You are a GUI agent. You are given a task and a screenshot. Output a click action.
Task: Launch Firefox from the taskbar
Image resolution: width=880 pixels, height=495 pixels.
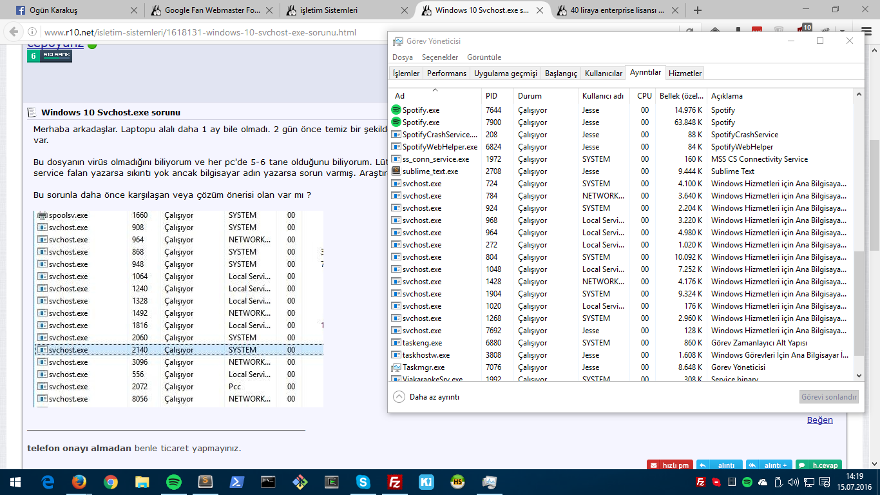(79, 481)
